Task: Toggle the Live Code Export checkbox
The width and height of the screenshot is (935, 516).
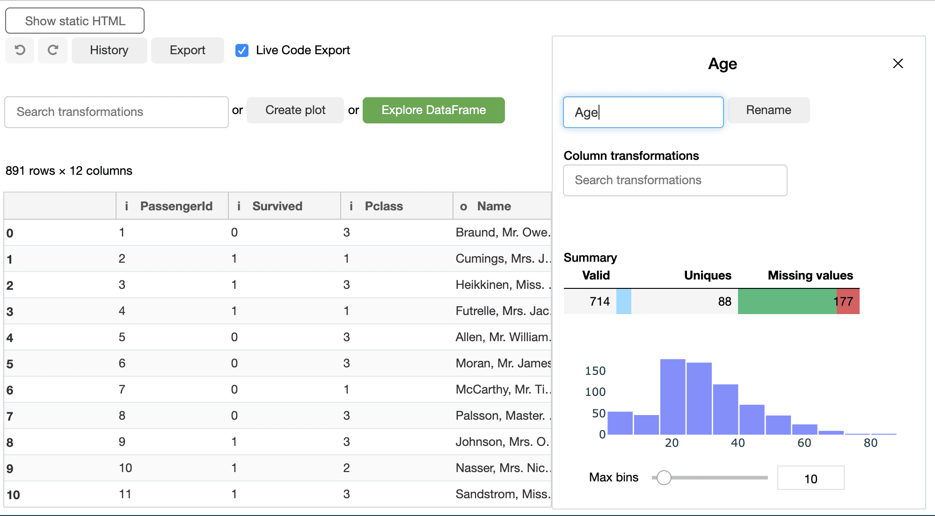Action: coord(242,50)
